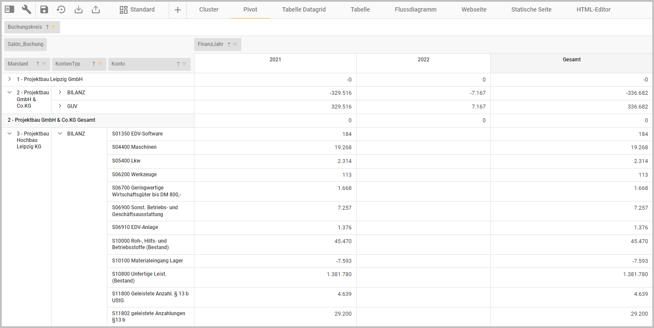This screenshot has width=654, height=328.
Task: Click the Saldo_Buchung field chip
Action: pos(25,44)
